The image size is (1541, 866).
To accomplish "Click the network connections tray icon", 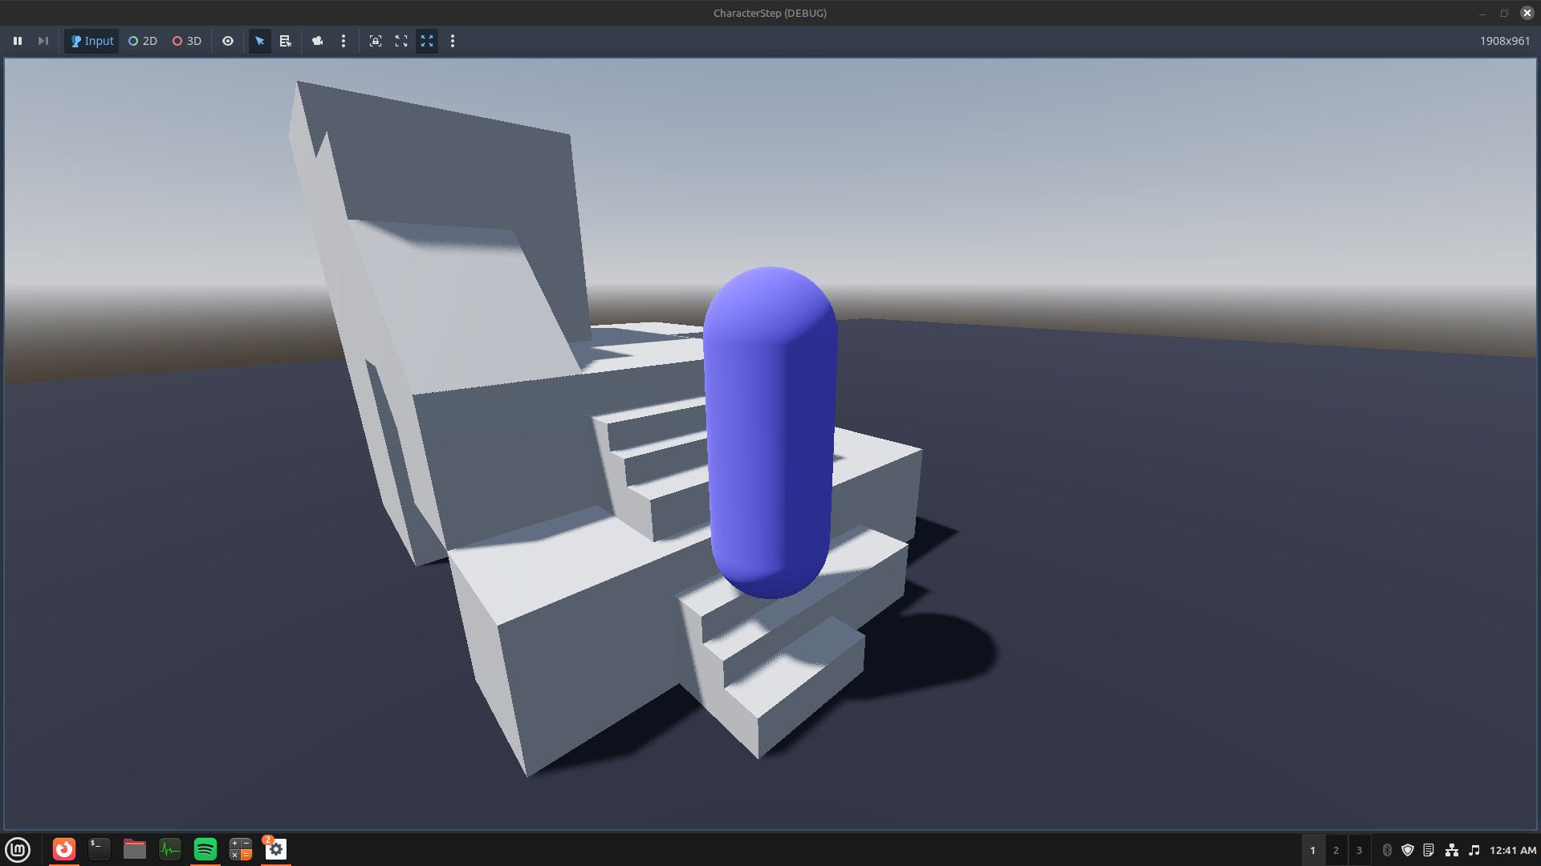I will click(x=1451, y=850).
